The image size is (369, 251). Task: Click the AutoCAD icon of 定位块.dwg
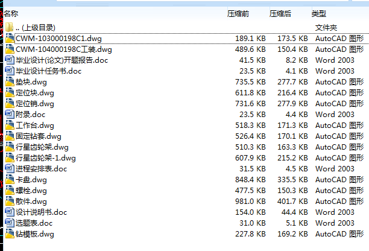click(x=10, y=92)
